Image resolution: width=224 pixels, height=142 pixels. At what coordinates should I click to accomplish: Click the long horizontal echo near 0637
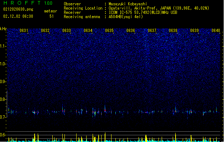147,113
